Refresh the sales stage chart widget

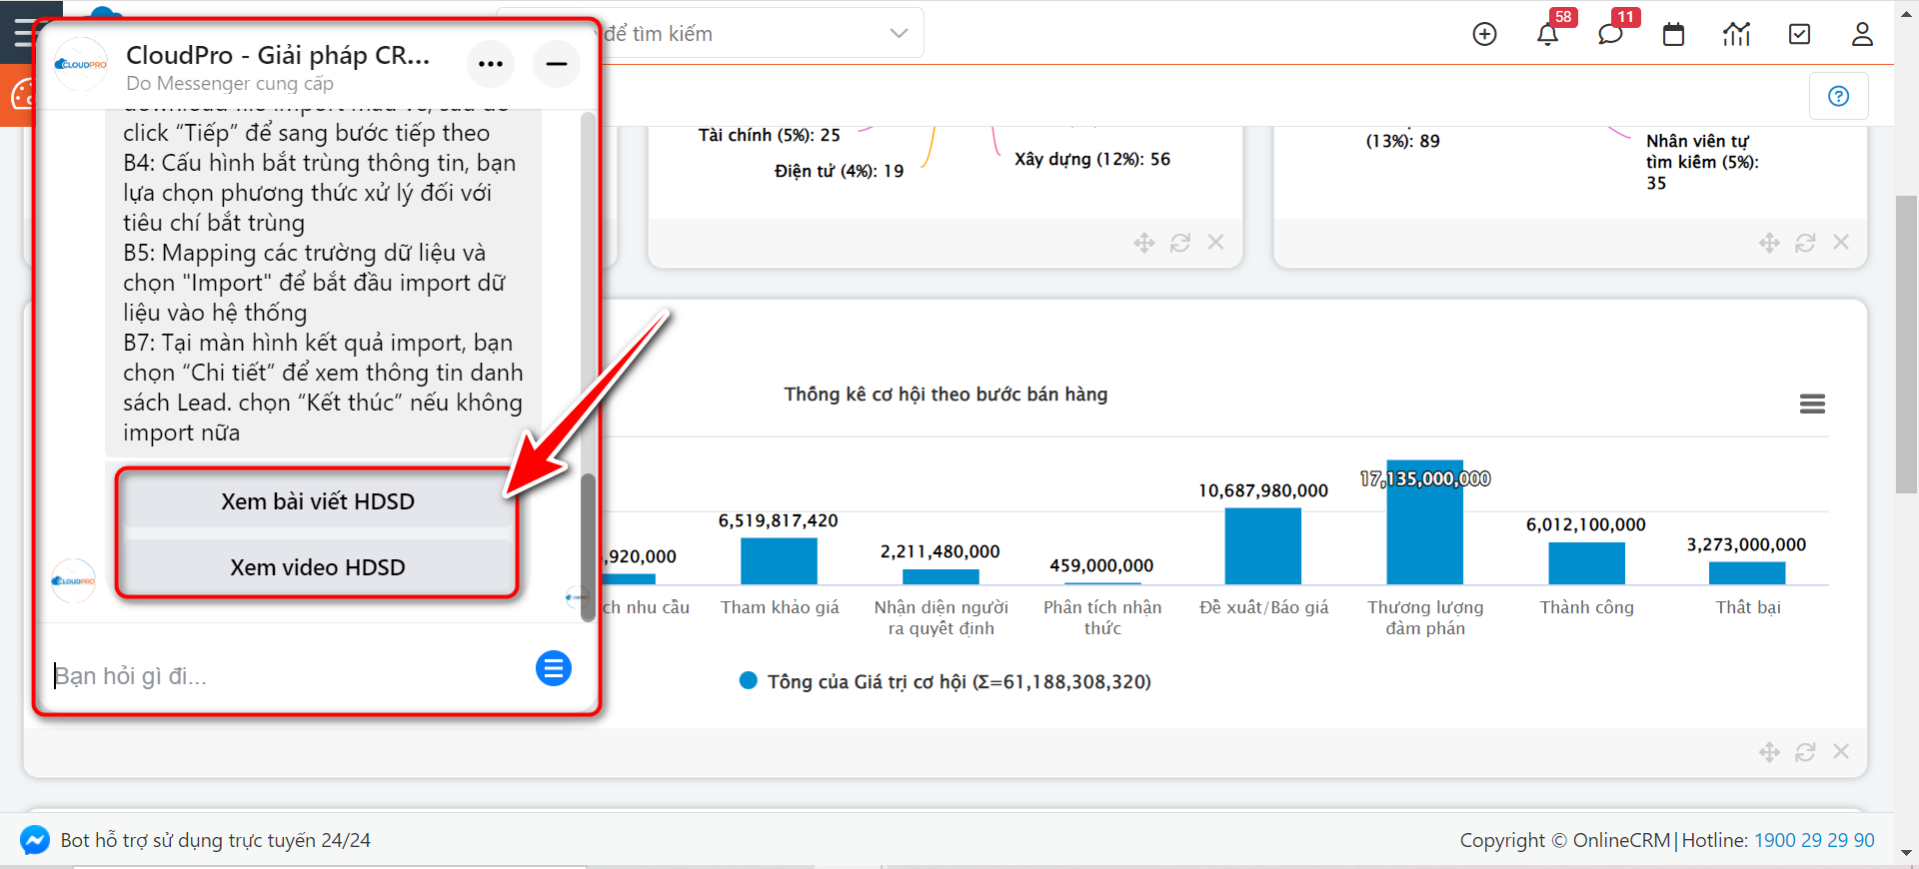coord(1805,752)
